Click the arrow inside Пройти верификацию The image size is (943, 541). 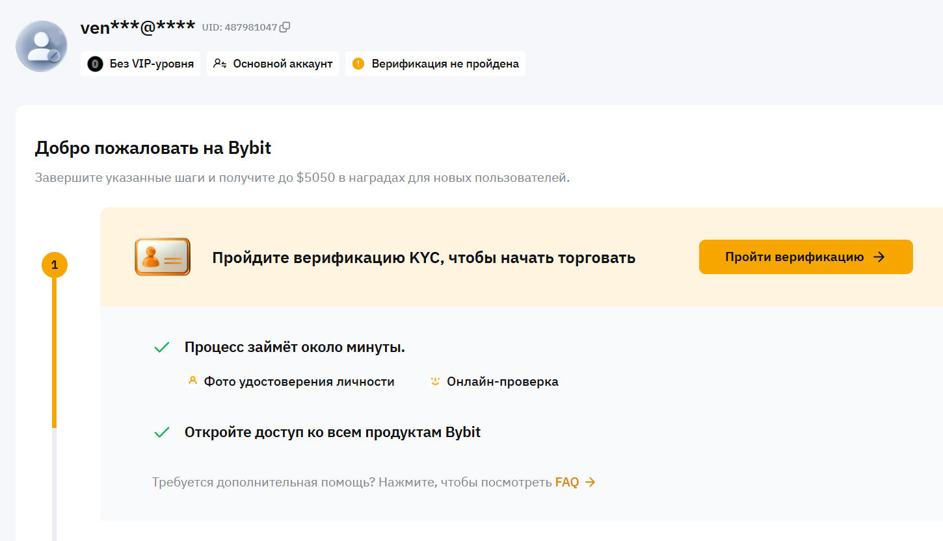tap(879, 257)
